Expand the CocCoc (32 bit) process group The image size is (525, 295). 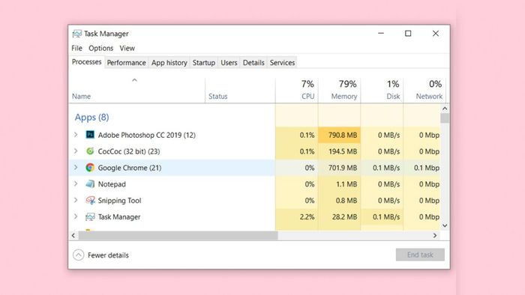click(76, 151)
